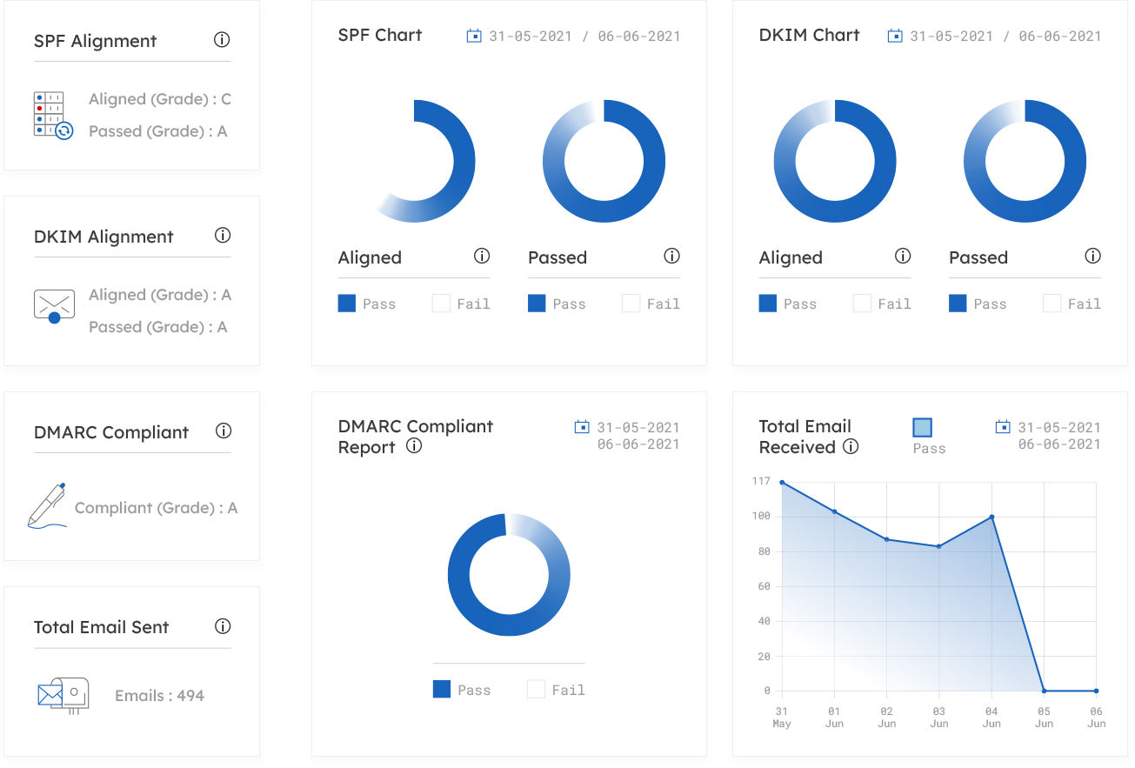Image resolution: width=1135 pixels, height=768 pixels.
Task: Click the 04 Jun data point at 100
Action: click(991, 517)
